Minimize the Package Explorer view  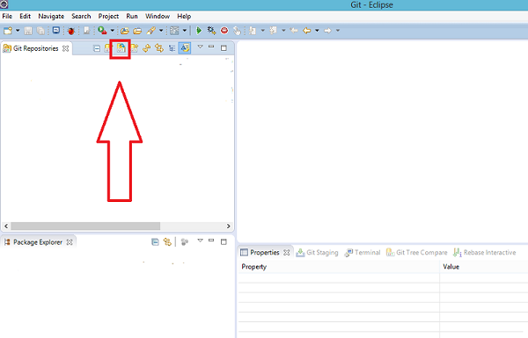tap(211, 241)
